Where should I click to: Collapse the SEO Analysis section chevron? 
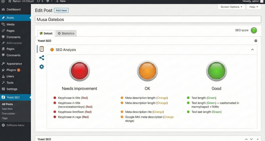252,50
